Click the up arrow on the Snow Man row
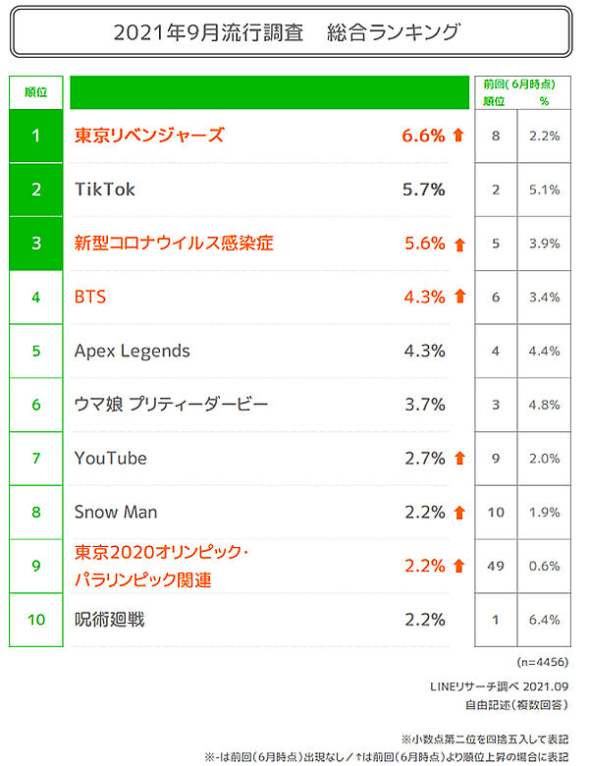This screenshot has height=766, width=589. [458, 513]
